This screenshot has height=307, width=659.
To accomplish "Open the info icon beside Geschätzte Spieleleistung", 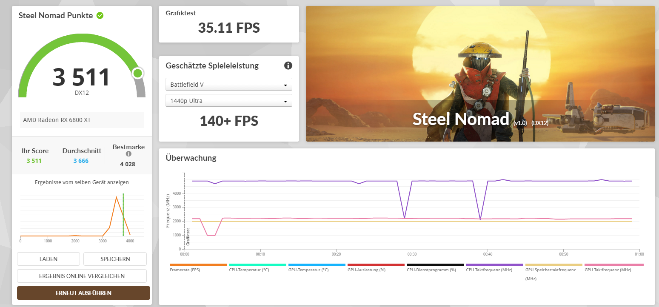I will tap(288, 65).
